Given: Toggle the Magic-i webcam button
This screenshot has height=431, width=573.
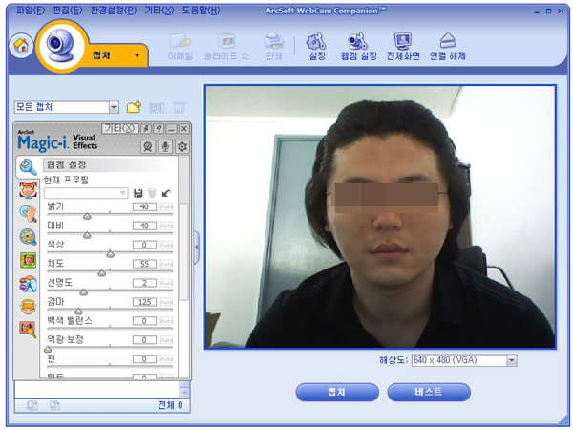Looking at the screenshot, I should click(148, 146).
